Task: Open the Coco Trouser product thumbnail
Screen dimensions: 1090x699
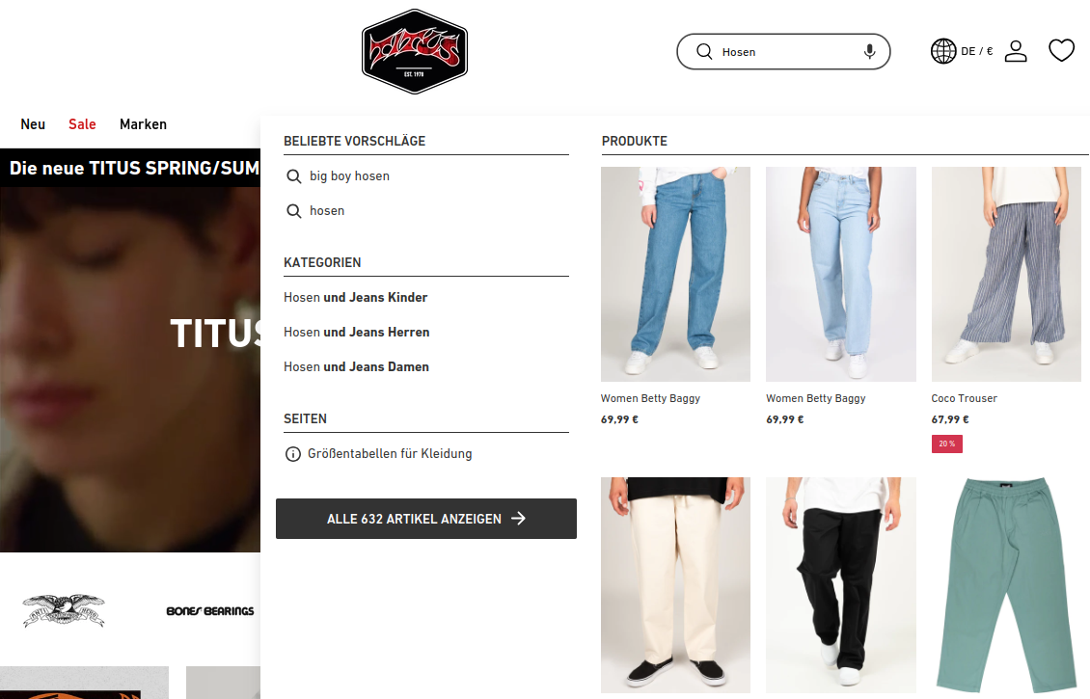Action: point(1006,274)
